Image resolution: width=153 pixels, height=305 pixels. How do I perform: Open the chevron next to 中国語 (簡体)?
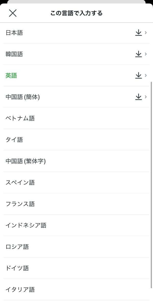tap(146, 97)
